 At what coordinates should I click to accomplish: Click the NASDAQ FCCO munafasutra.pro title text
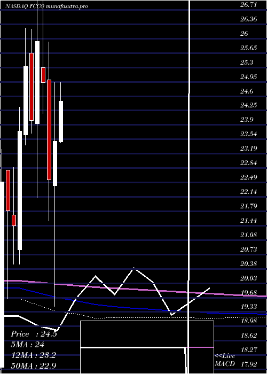46,6
